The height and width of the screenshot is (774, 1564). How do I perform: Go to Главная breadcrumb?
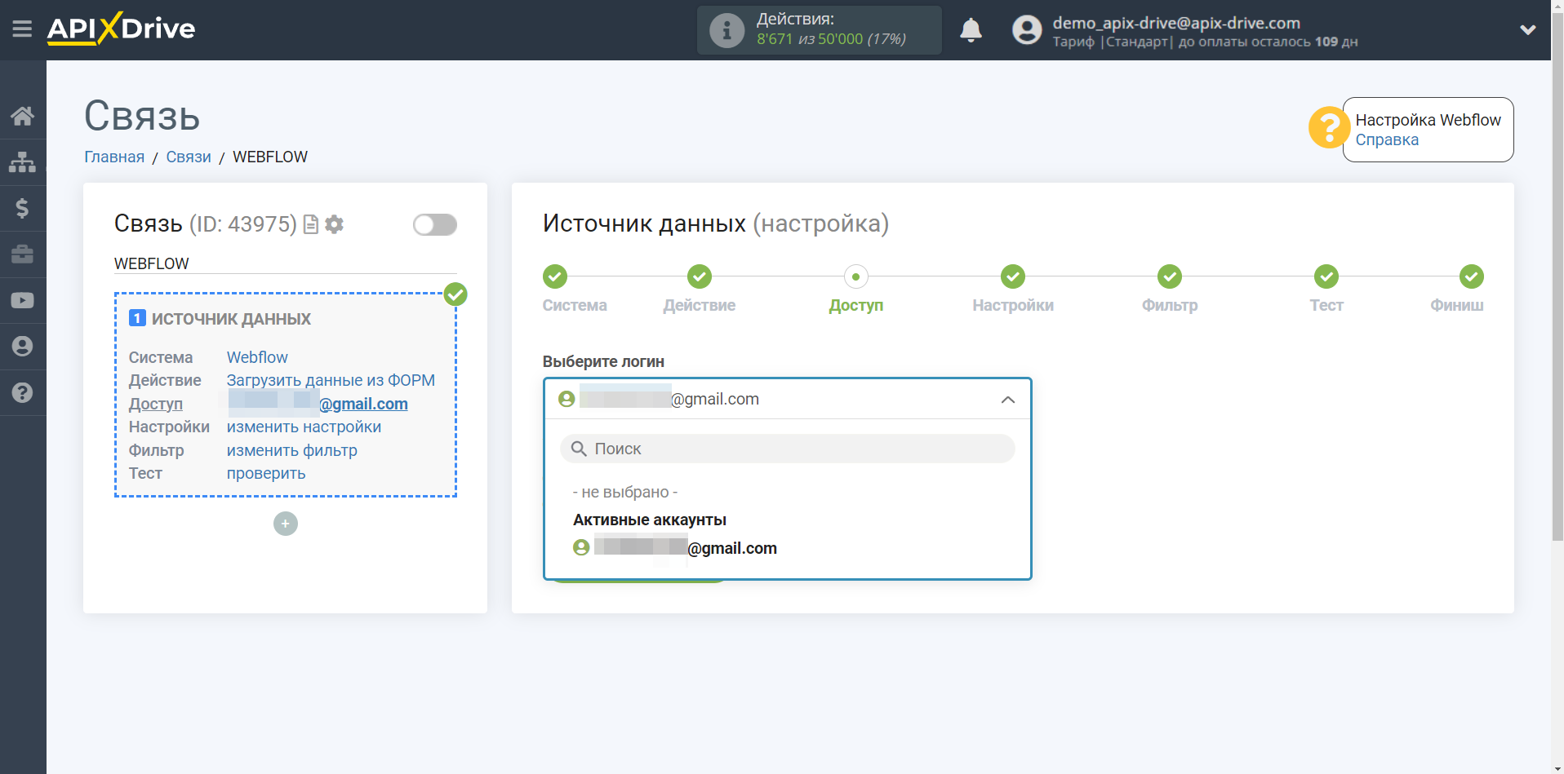point(114,157)
